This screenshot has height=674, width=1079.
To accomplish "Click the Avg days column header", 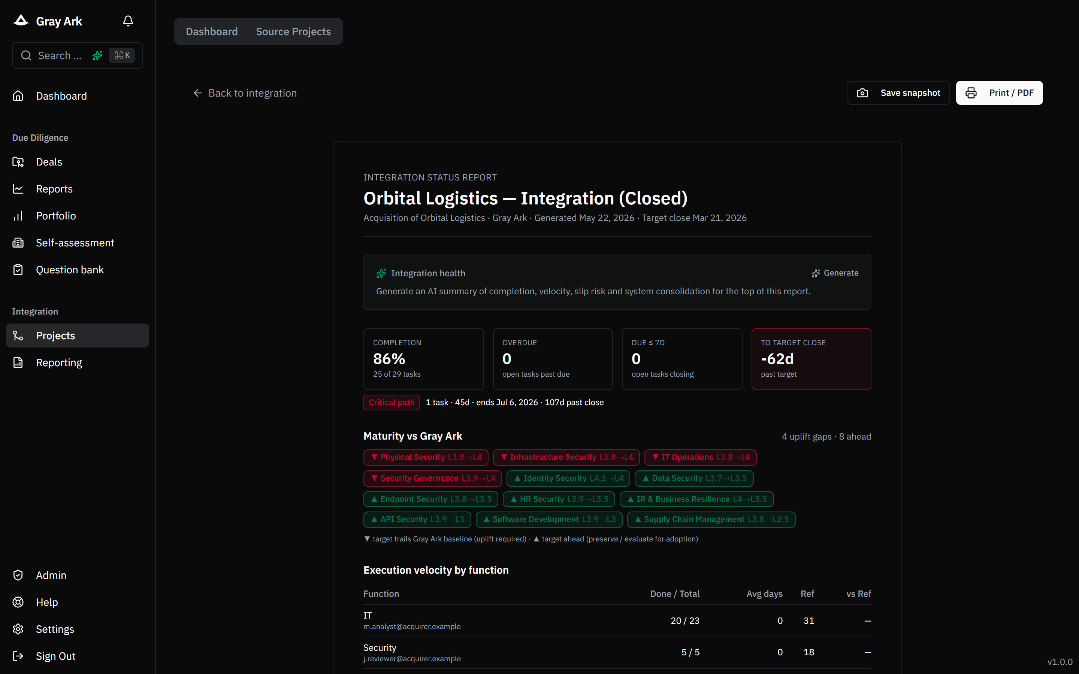I will pyautogui.click(x=764, y=594).
